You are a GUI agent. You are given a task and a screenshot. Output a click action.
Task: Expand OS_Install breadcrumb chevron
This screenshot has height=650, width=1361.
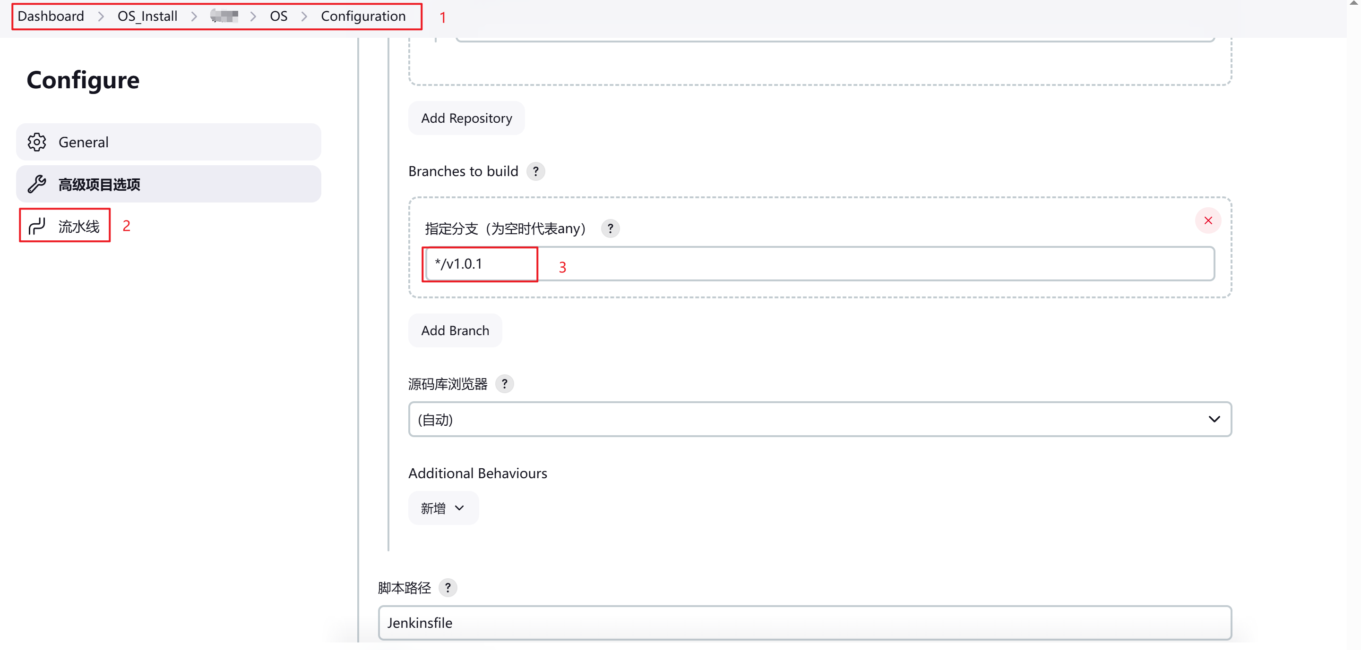click(194, 17)
